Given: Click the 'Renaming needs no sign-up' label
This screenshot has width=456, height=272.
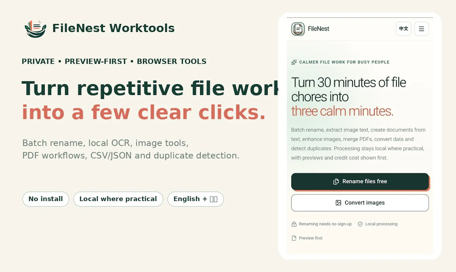Looking at the screenshot, I should tap(325, 224).
